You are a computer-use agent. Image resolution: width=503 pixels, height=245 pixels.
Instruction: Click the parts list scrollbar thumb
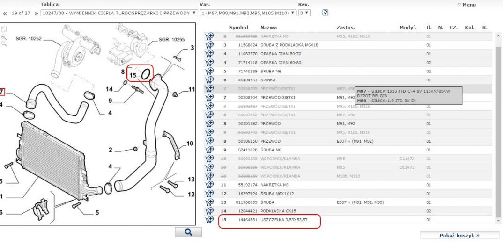click(498, 131)
